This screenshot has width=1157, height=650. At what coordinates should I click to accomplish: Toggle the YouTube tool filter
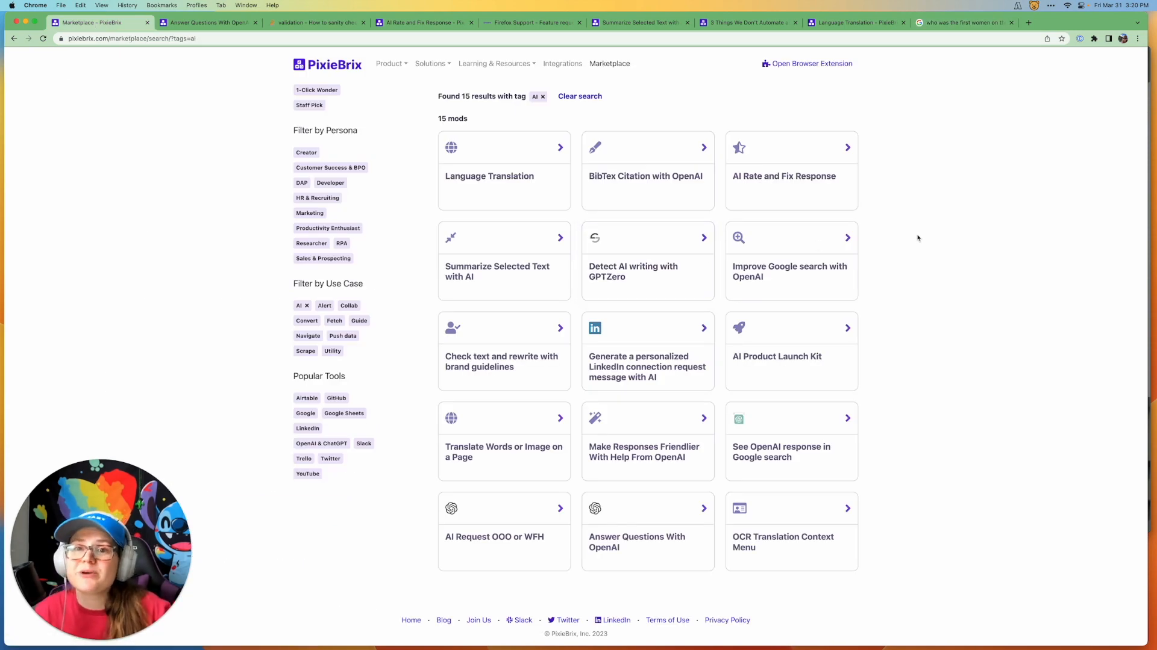(307, 474)
